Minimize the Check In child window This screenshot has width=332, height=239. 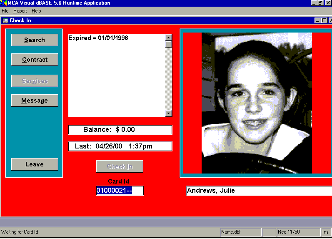click(317, 20)
